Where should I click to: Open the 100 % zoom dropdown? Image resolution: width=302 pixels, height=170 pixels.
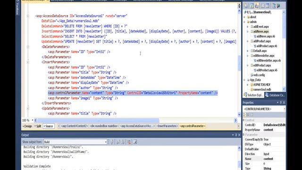coord(33,120)
